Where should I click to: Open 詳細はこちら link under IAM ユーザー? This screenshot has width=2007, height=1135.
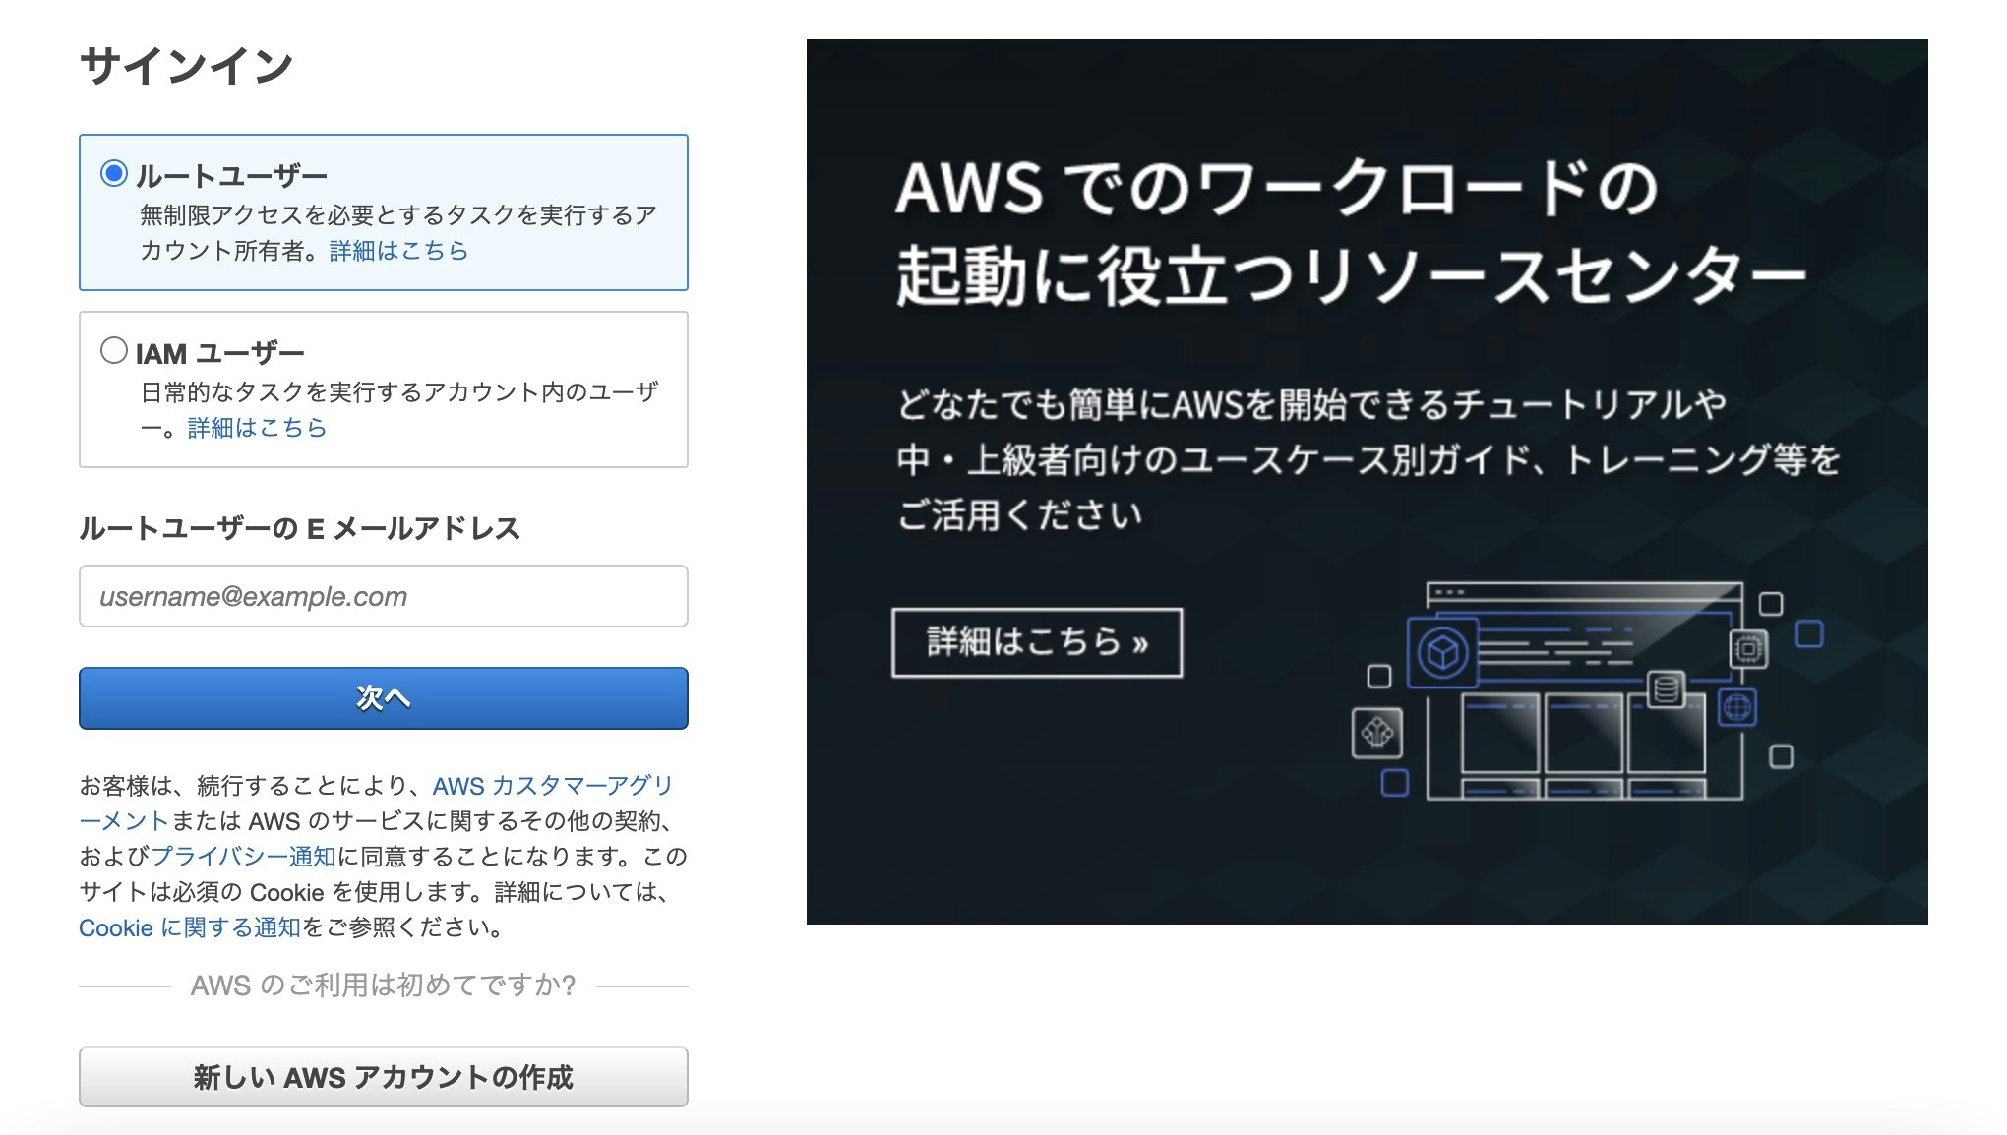[256, 427]
